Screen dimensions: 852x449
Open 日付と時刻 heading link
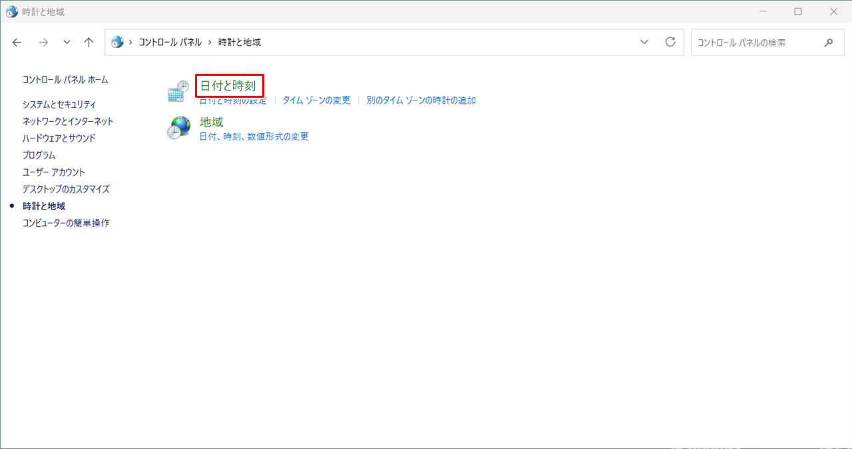click(228, 86)
